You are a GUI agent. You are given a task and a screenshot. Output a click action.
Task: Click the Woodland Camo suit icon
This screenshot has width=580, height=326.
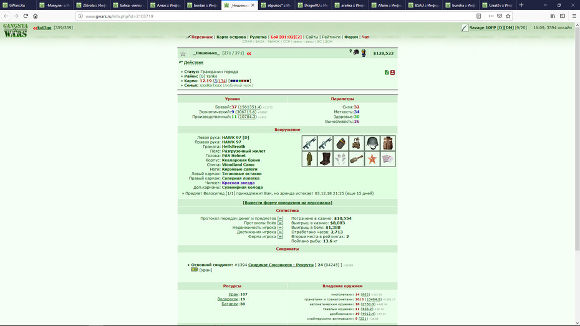point(309,159)
